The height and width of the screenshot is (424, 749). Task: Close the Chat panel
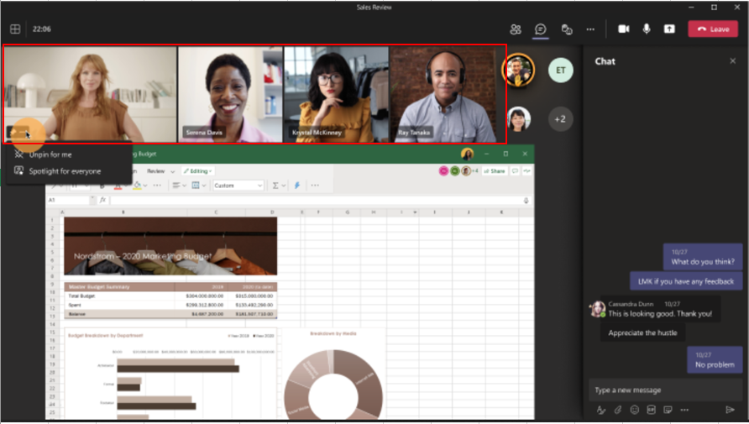click(x=732, y=61)
